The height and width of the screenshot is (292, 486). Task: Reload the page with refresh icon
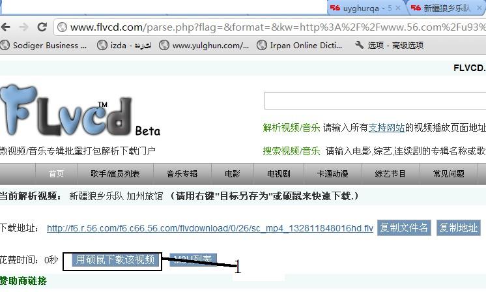coord(42,27)
